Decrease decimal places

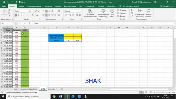click(x=80, y=15)
